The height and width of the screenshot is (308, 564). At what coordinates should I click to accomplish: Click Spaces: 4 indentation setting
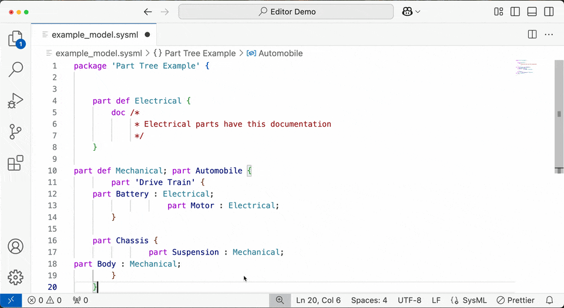[369, 300]
